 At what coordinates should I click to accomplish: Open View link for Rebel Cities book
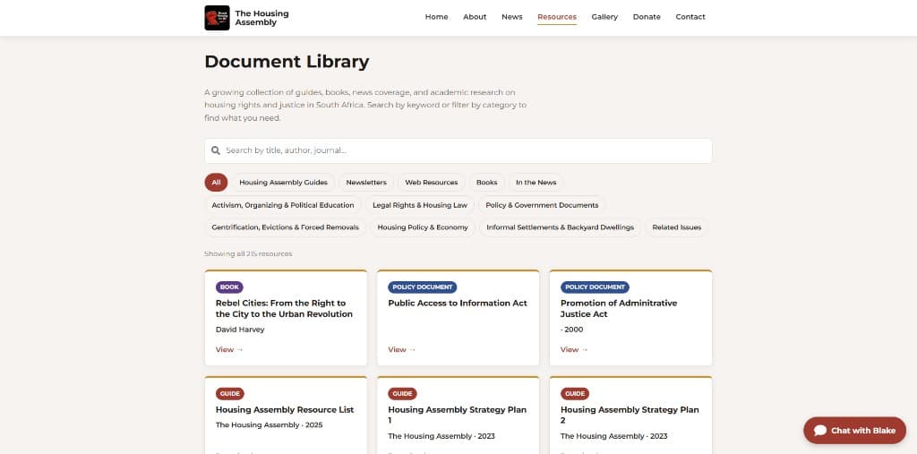tap(229, 350)
